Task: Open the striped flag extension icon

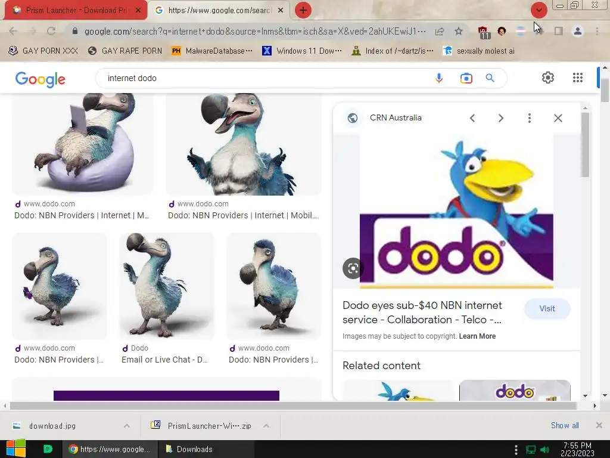Action: point(521,31)
